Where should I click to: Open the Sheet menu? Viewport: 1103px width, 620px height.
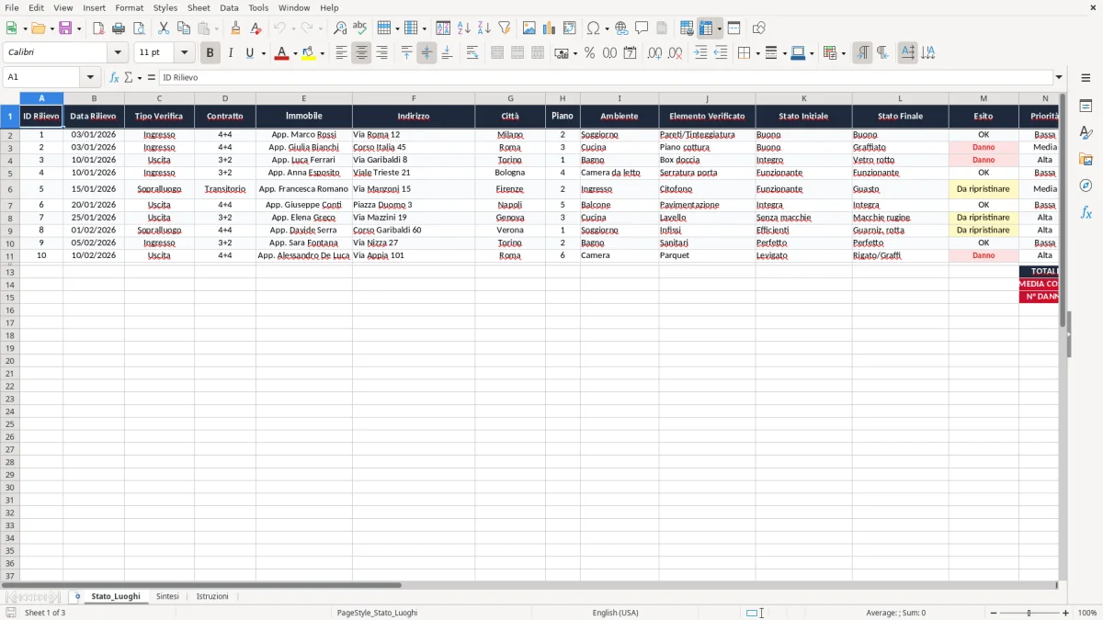[x=199, y=7]
